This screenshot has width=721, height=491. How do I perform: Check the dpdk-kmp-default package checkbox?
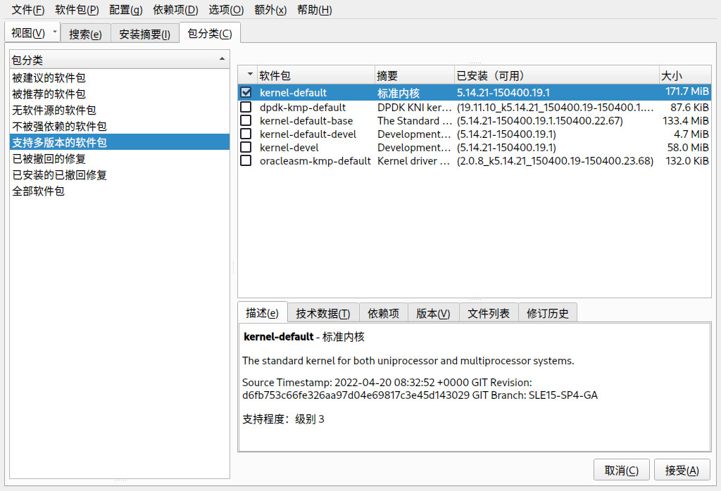246,107
